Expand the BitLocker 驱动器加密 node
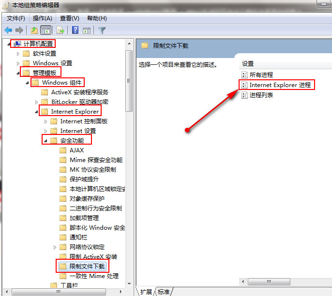This screenshot has width=332, height=296. coord(36,102)
